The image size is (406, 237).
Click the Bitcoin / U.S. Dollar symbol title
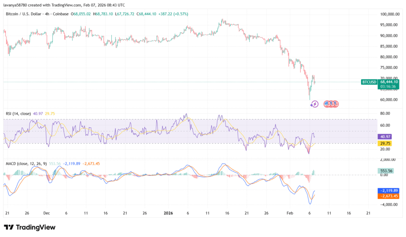pyautogui.click(x=26, y=14)
